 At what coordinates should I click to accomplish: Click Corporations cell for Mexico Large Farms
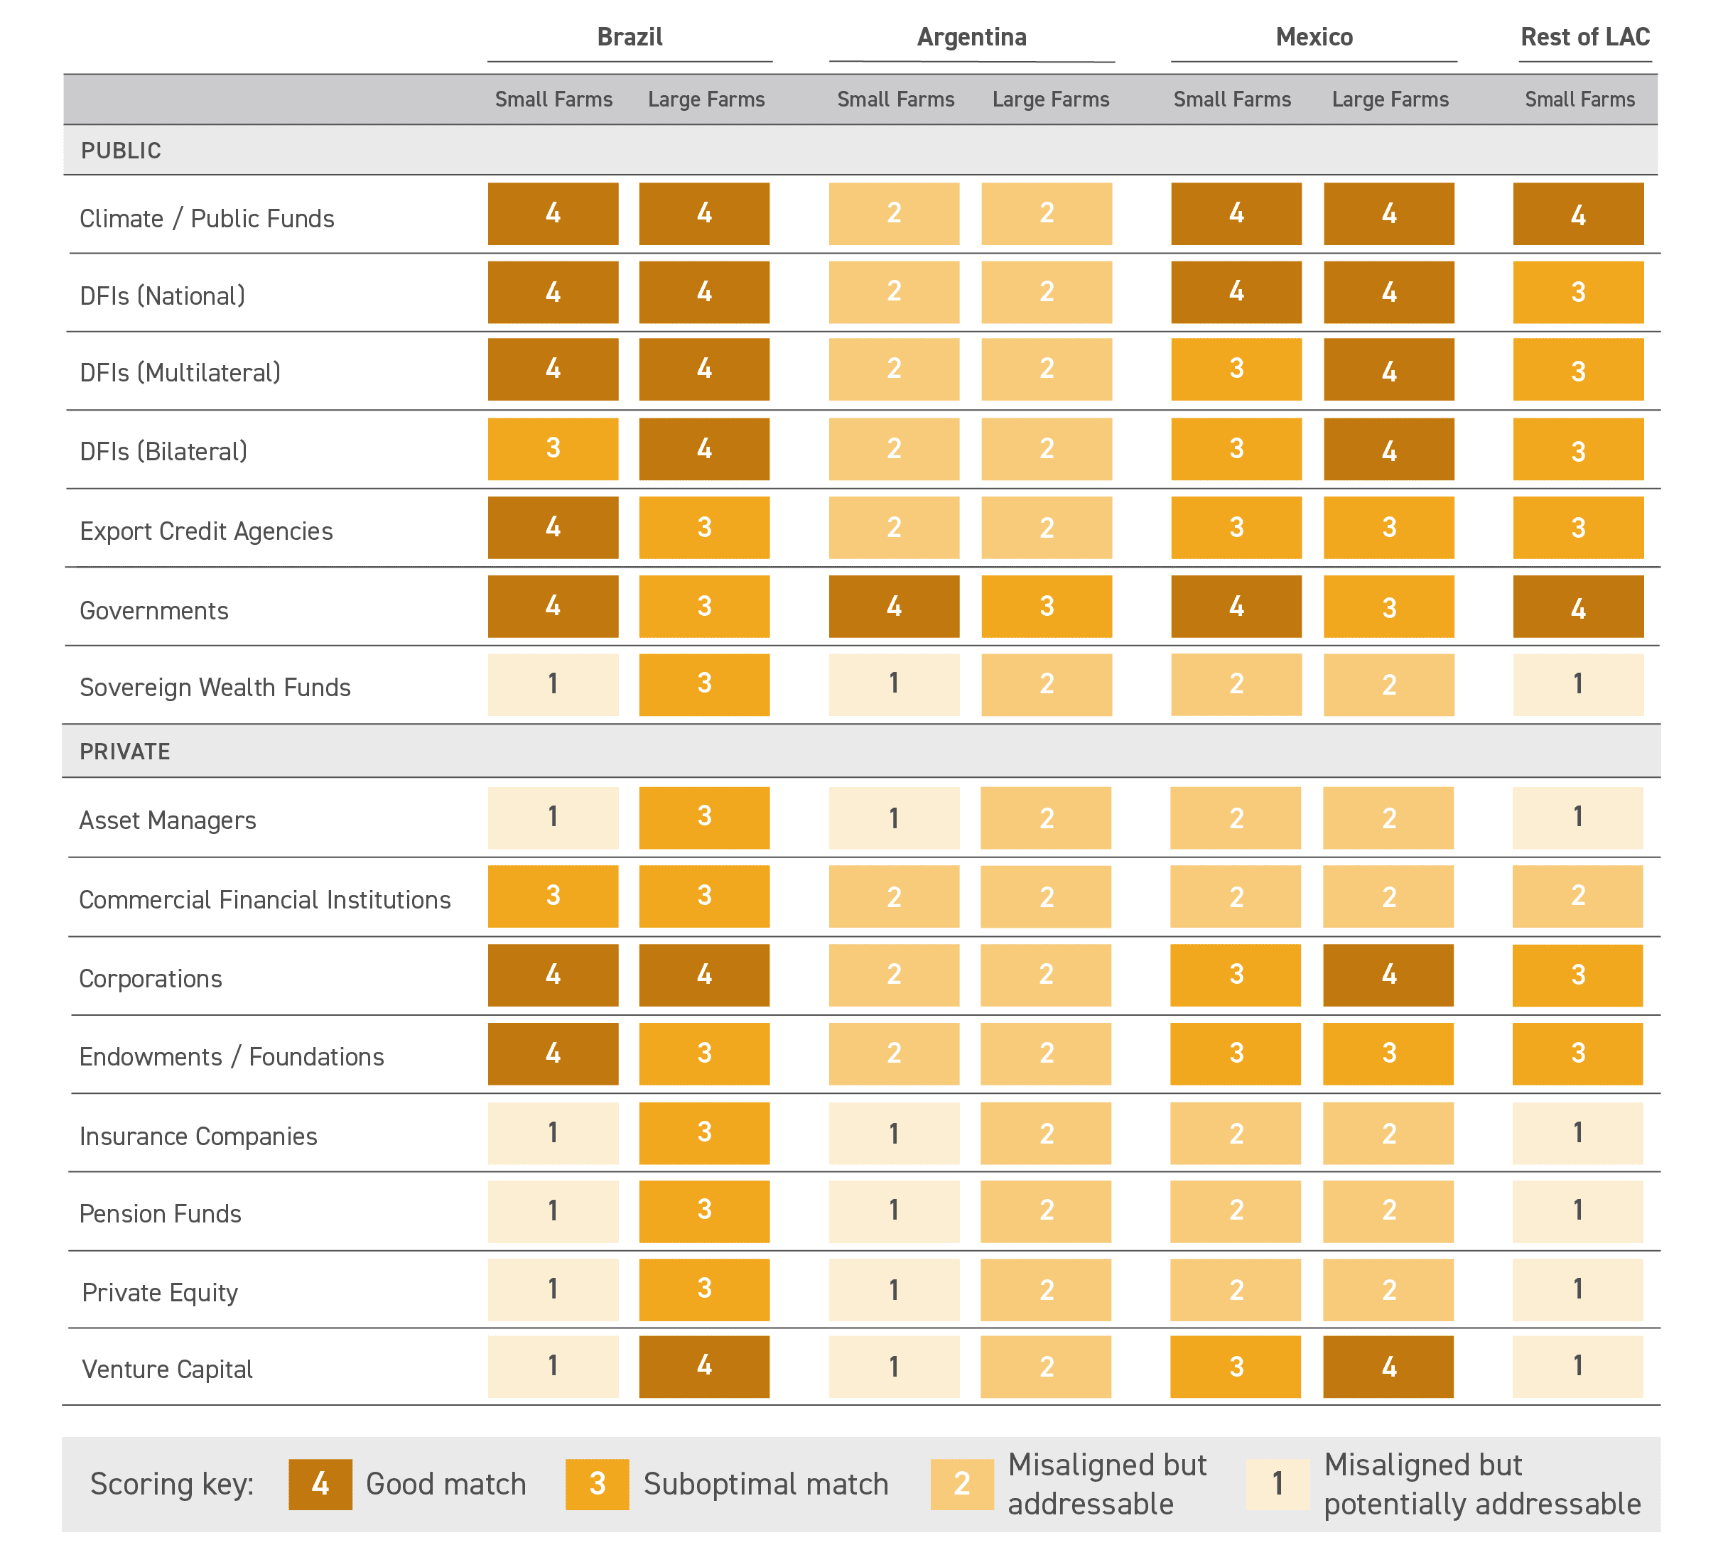coord(1388,975)
